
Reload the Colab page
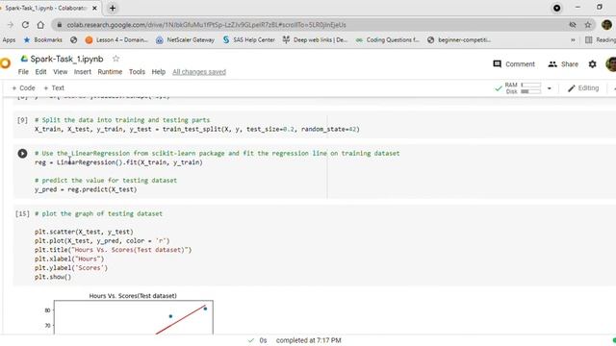(25, 25)
